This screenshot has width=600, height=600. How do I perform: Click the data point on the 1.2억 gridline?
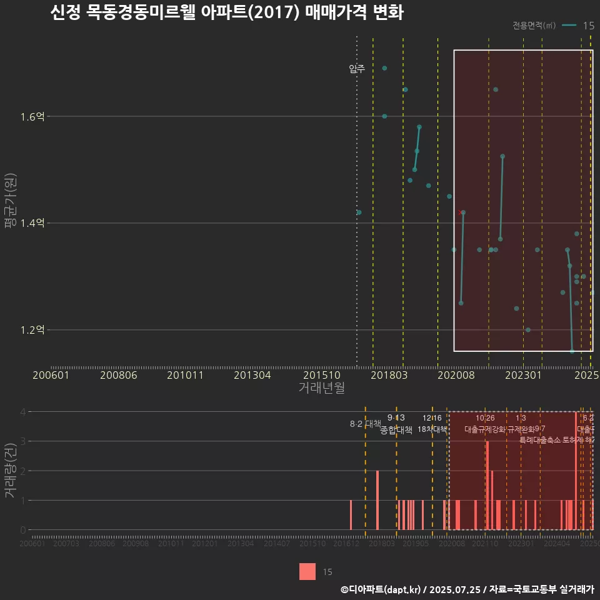[x=528, y=330]
